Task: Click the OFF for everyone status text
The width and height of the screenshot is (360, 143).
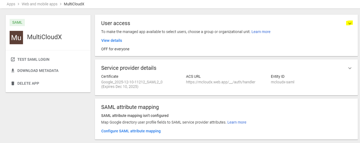Action: pyautogui.click(x=115, y=49)
